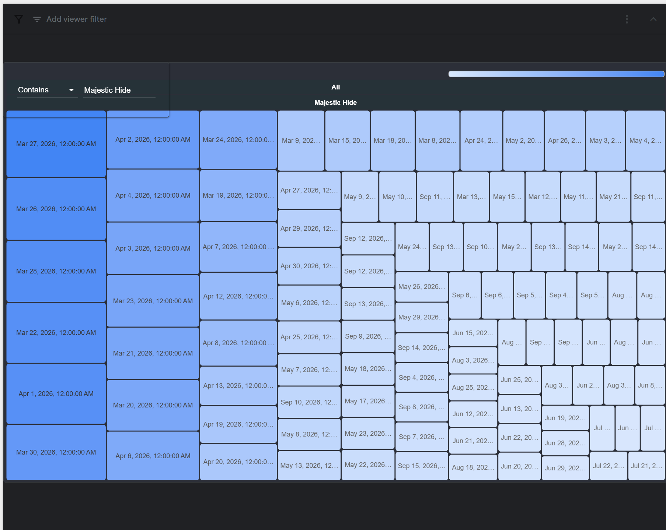Select the May 13, 2026 tile
The image size is (666, 530).
(x=309, y=466)
